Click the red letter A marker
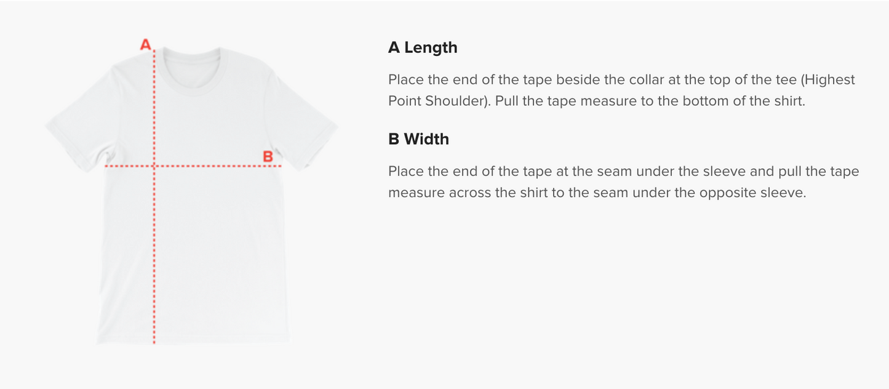Viewport: 889px width, 389px height. pyautogui.click(x=146, y=44)
